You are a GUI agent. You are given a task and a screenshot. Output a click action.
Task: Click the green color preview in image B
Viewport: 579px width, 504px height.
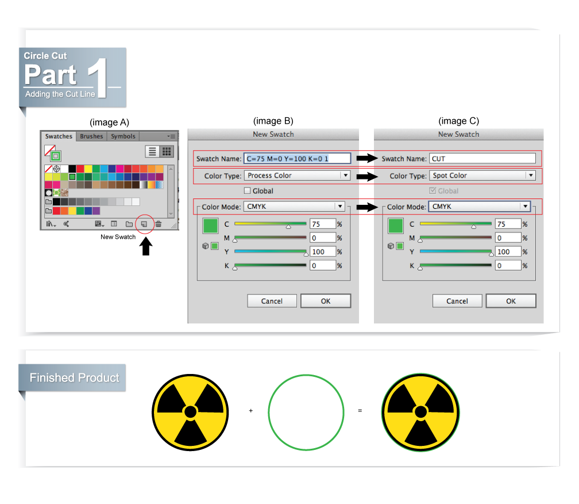tap(210, 226)
